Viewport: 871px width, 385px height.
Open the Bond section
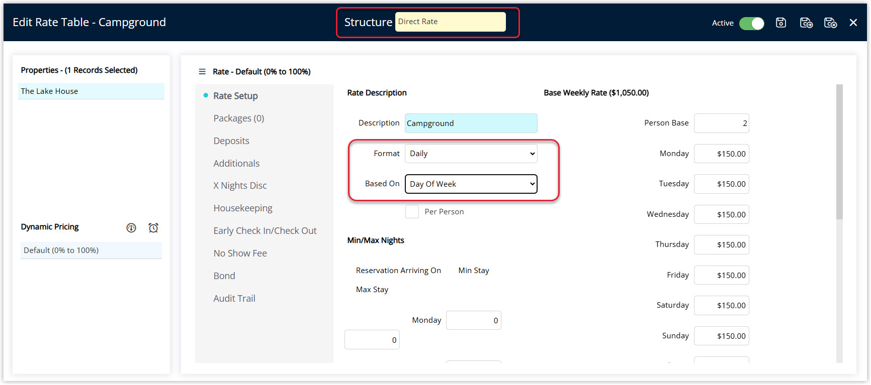pyautogui.click(x=224, y=276)
